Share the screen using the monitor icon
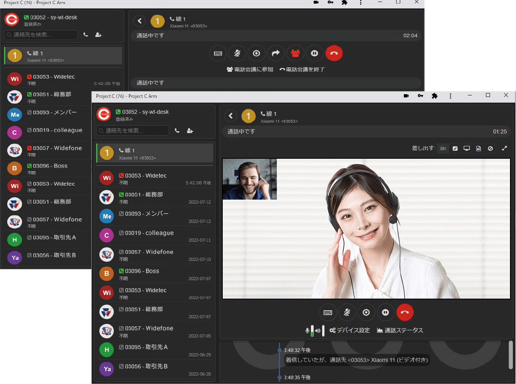The width and height of the screenshot is (516, 384). [x=467, y=148]
